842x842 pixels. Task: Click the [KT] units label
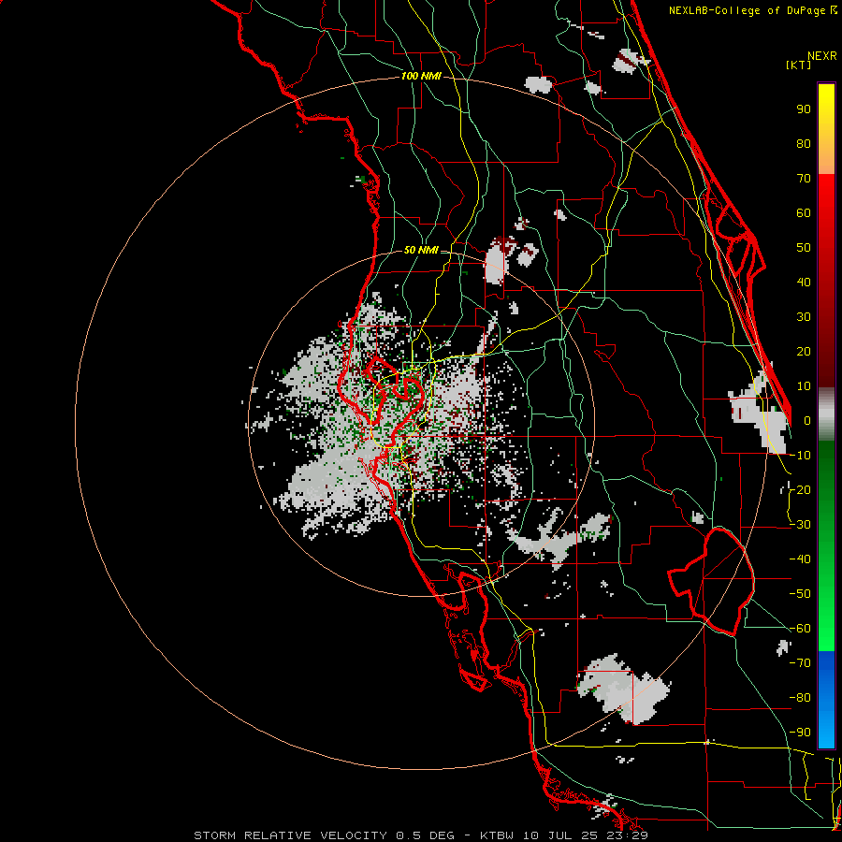click(x=799, y=65)
